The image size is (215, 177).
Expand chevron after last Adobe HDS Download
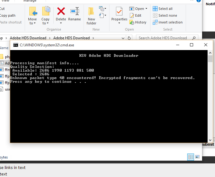pyautogui.click(x=93, y=38)
